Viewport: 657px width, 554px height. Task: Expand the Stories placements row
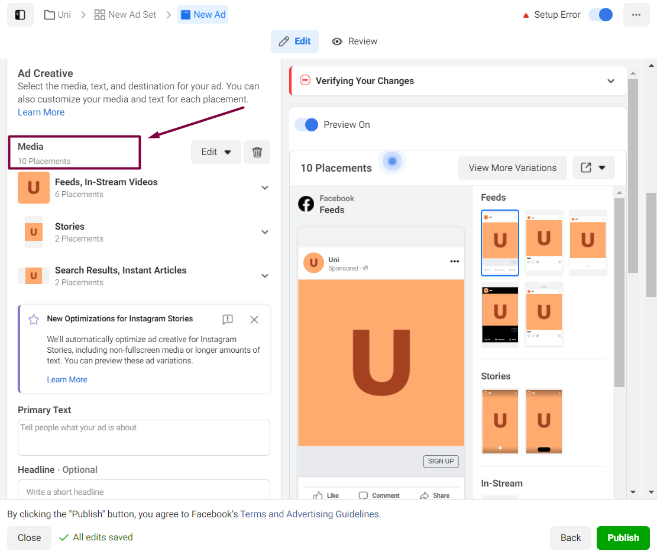coord(265,232)
